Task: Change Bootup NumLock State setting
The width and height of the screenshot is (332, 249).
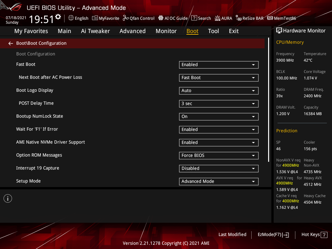Action: [219, 116]
